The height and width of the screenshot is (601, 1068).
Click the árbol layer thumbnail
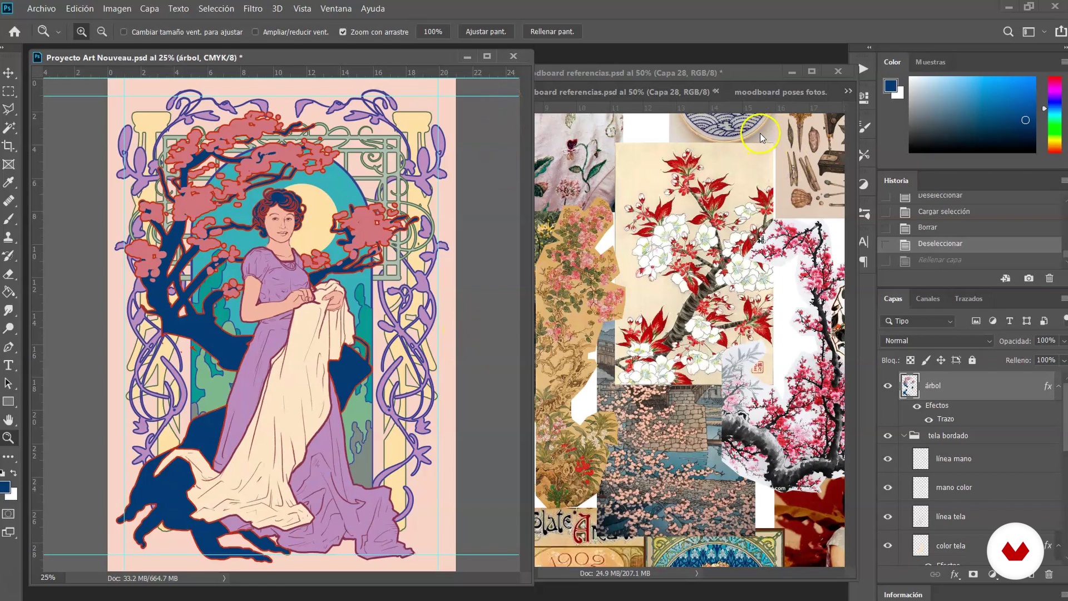[x=909, y=386]
